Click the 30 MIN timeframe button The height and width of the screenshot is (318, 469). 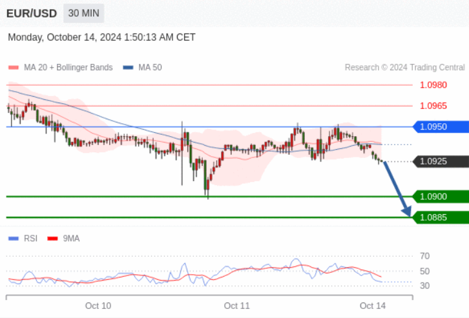click(84, 13)
